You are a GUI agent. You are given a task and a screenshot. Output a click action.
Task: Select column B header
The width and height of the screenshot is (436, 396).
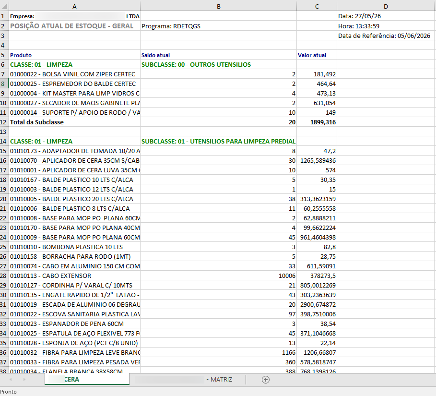tap(219, 6)
